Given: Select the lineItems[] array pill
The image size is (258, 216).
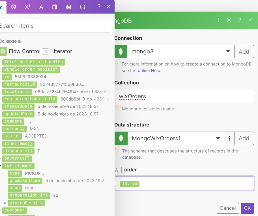Looking at the screenshot, I should point(18,144).
